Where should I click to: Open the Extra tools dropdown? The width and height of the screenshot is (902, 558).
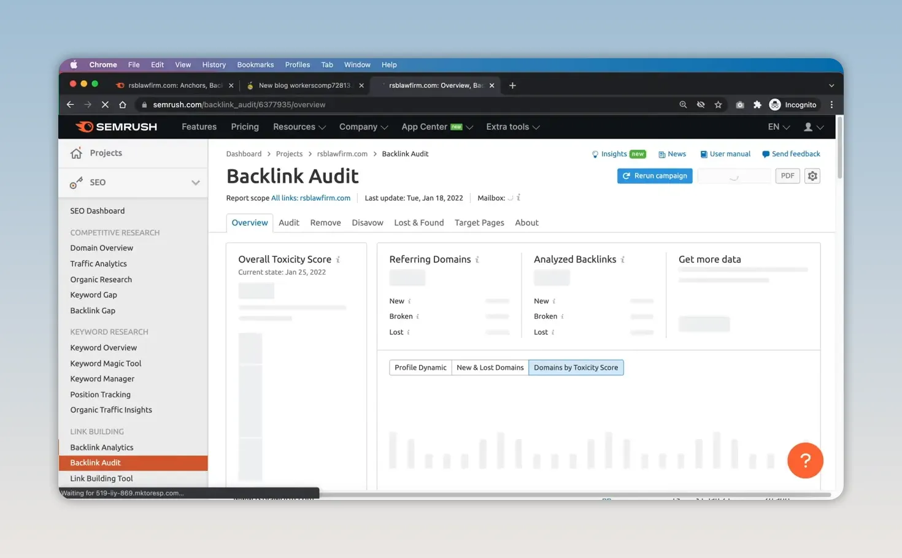coord(513,127)
